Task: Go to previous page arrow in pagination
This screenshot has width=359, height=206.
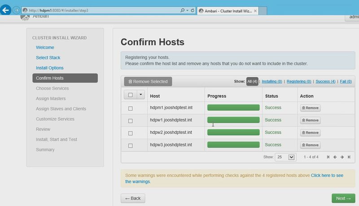Action: coord(335,157)
